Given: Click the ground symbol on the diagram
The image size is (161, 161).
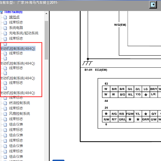Looking at the screenshot, I should (x=87, y=63).
